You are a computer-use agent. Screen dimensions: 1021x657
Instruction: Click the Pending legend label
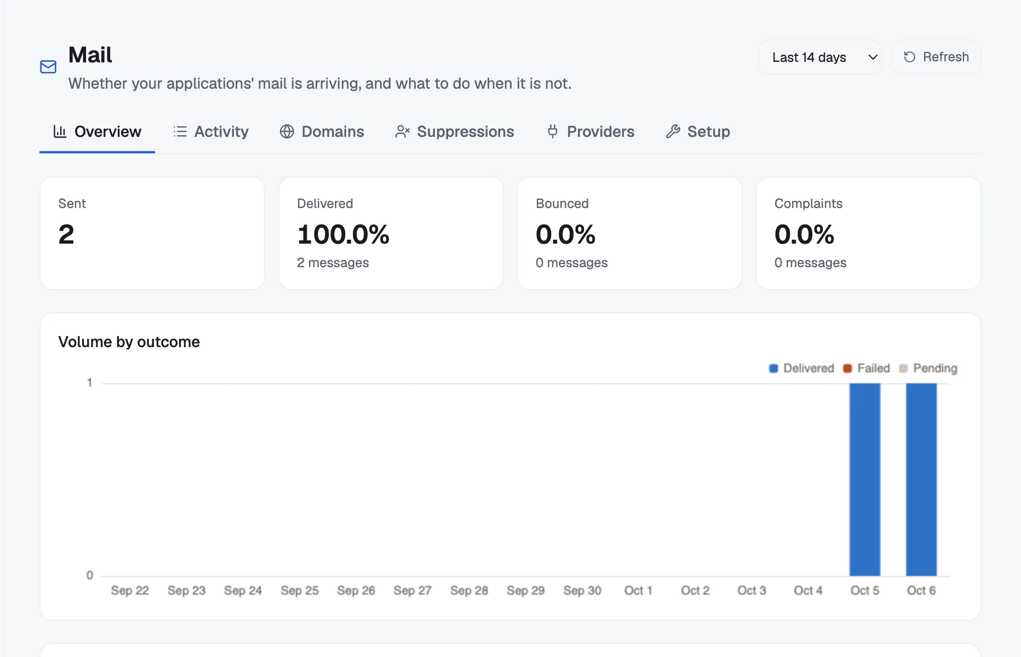(x=935, y=368)
